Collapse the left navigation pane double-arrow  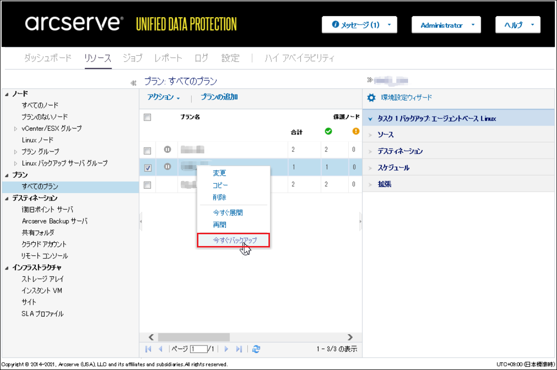[133, 83]
